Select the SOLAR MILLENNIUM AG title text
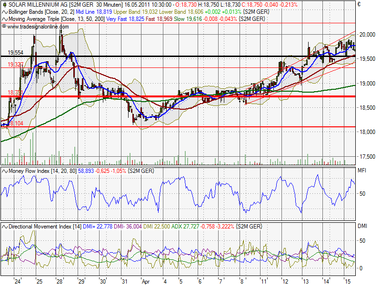Viewport: 381px width, 285px height. click(x=38, y=5)
